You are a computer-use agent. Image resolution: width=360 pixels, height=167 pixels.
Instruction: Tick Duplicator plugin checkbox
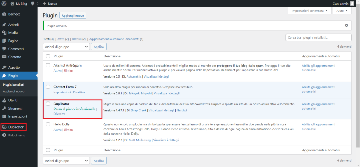point(48,104)
